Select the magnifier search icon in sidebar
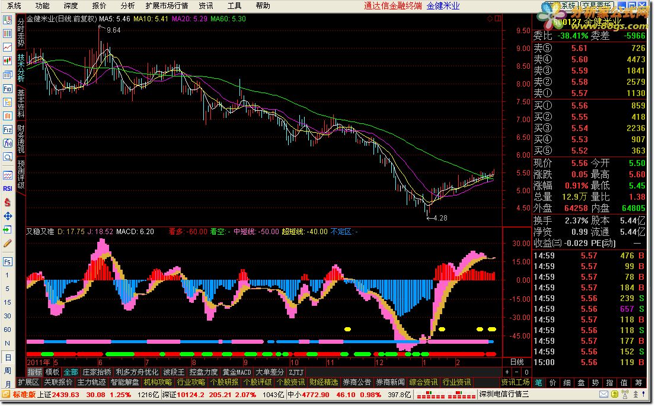655x406 pixels. pyautogui.click(x=8, y=157)
